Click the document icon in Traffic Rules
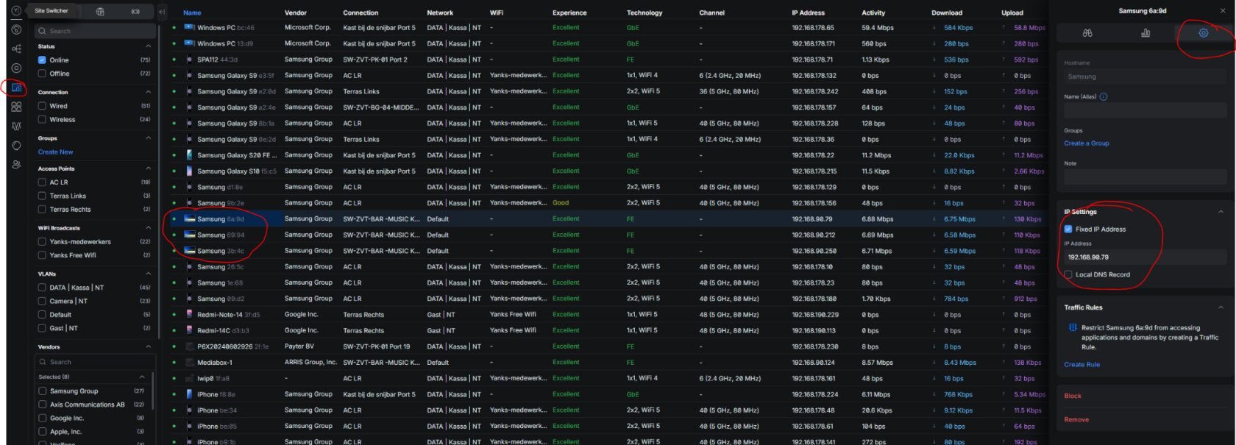 (x=1073, y=328)
